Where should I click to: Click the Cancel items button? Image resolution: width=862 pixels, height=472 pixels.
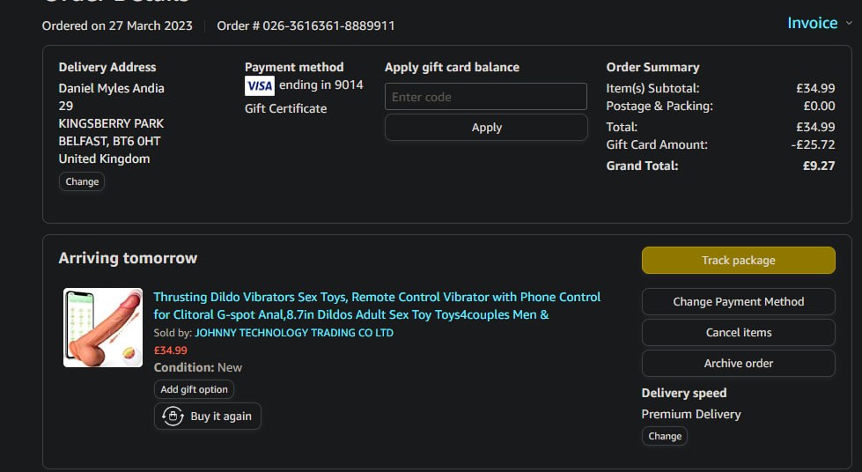click(x=738, y=332)
